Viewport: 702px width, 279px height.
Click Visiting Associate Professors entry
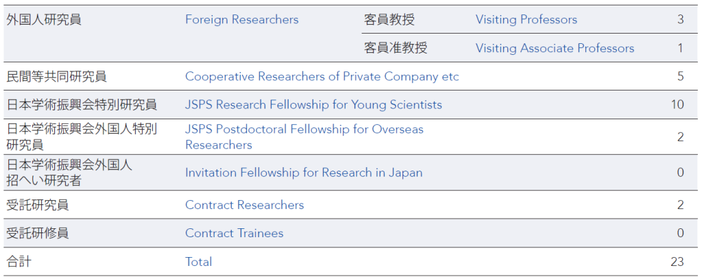pyautogui.click(x=555, y=48)
